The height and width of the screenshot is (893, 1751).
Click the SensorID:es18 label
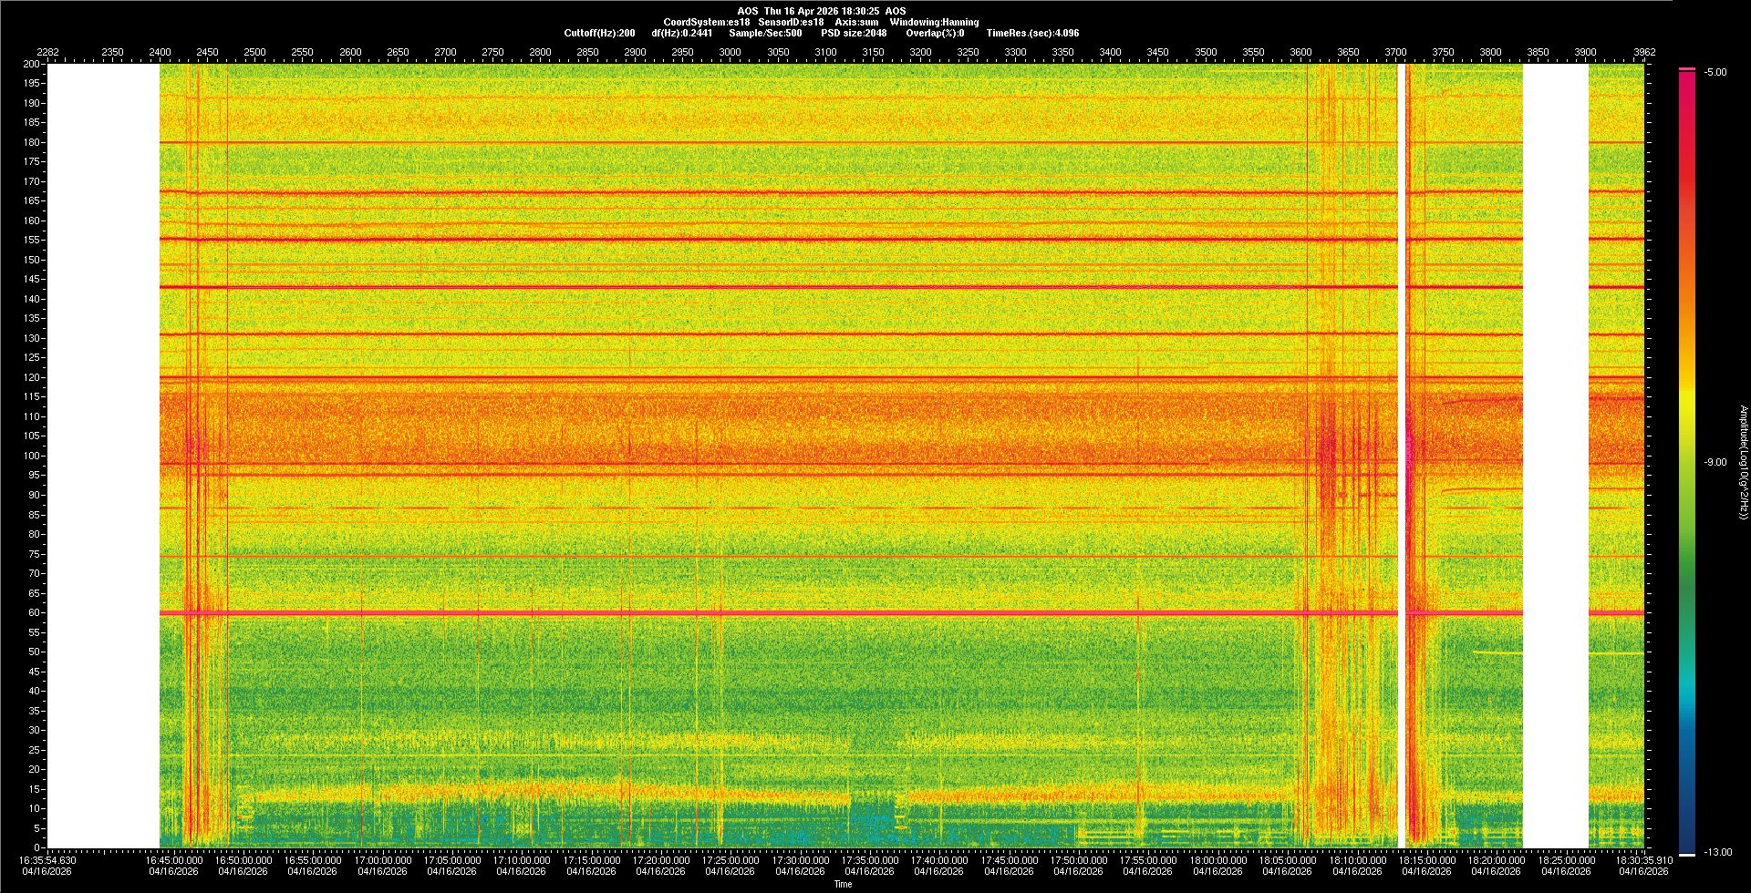click(x=791, y=22)
